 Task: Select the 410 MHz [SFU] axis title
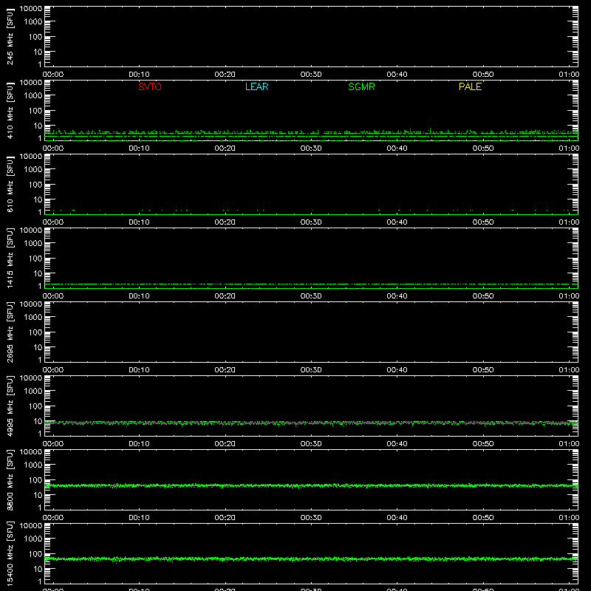coord(10,111)
